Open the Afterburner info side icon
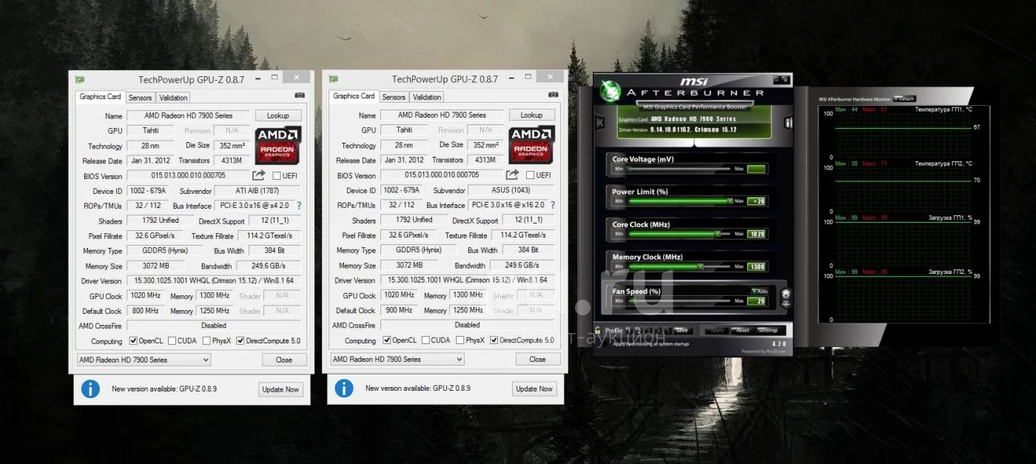 789,123
